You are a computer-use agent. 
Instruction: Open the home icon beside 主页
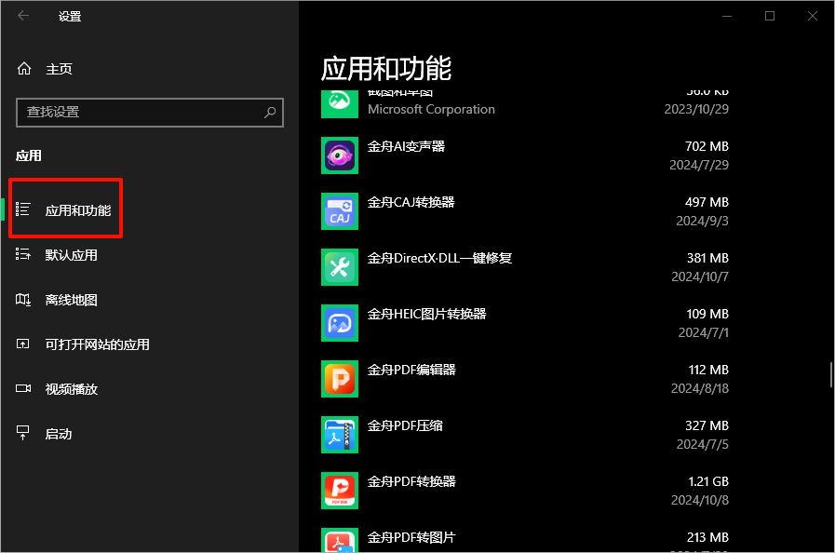coord(24,69)
